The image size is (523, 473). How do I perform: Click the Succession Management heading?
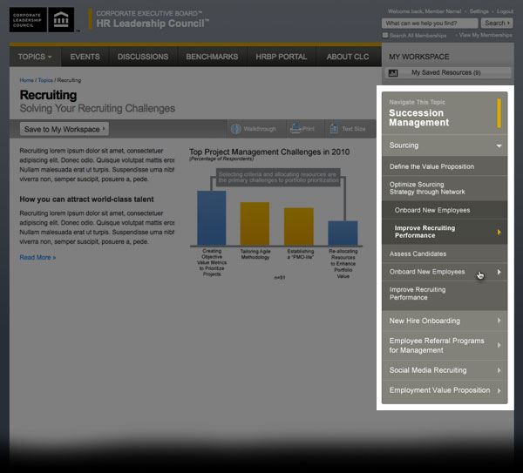coord(419,118)
